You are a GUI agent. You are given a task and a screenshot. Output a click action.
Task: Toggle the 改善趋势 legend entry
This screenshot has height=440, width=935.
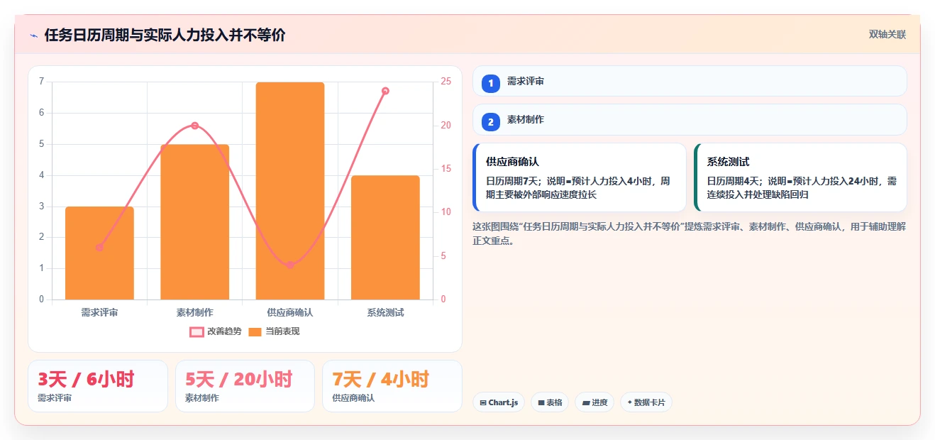[216, 331]
